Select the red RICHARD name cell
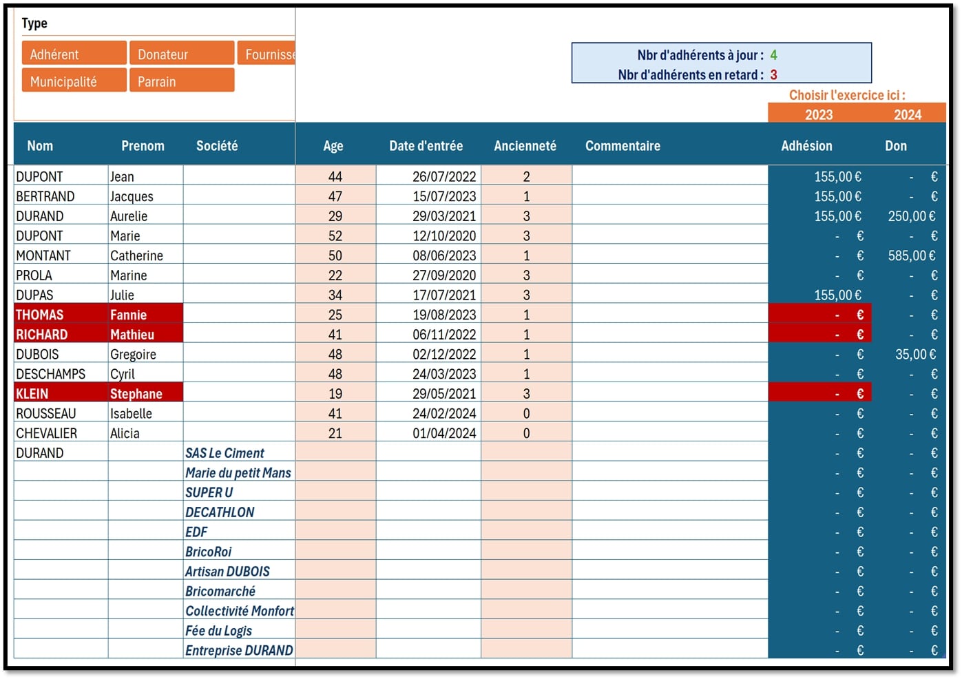 pyautogui.click(x=61, y=334)
